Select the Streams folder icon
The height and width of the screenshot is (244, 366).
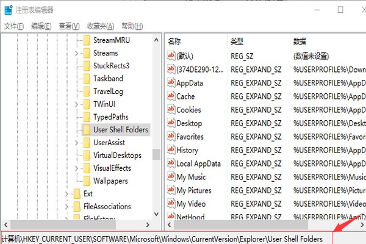[87, 53]
